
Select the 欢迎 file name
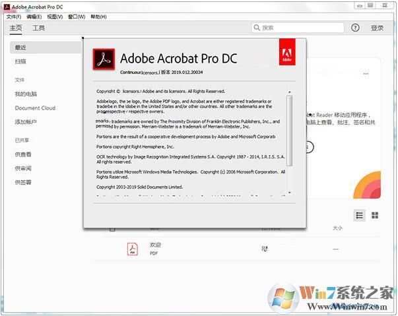(x=155, y=245)
